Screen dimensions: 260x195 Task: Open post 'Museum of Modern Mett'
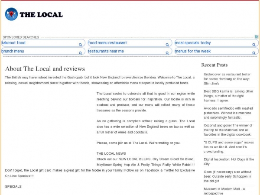tap(224, 191)
